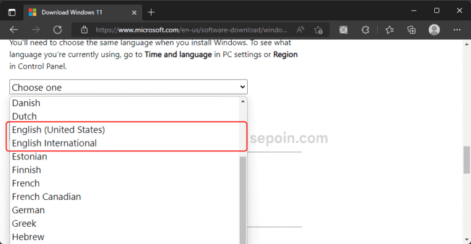Screen dimensions: 471x244
Task: Go back to the previous page
Action: pyautogui.click(x=14, y=29)
